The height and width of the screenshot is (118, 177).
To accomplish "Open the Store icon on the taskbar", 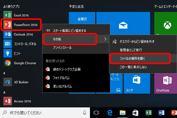I will pos(136,113).
